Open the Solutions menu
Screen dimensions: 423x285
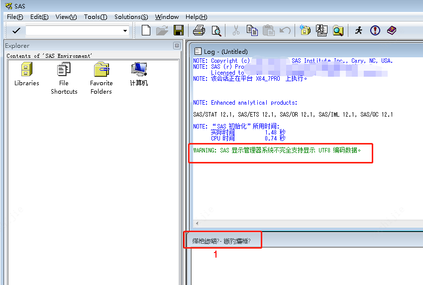click(x=131, y=17)
